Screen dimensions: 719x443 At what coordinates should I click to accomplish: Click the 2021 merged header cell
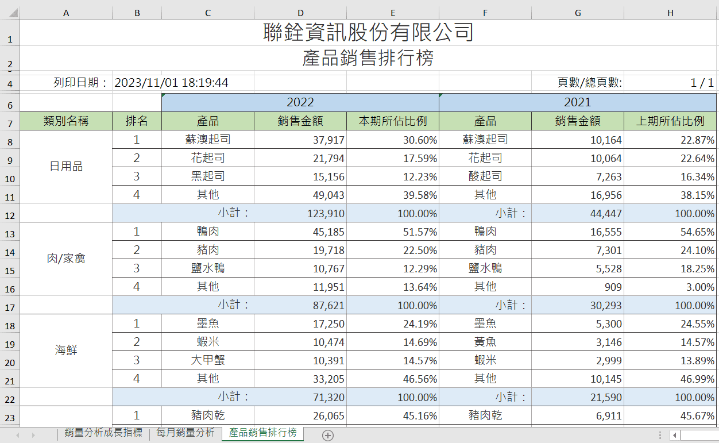578,102
